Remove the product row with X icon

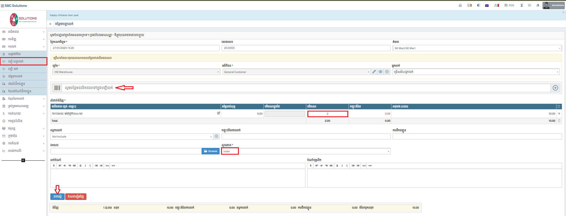(559, 114)
